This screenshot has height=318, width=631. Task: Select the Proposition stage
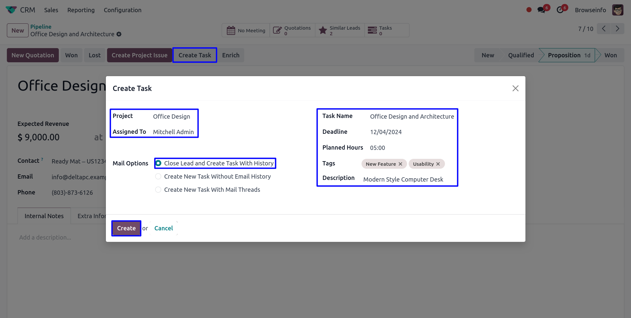[569, 55]
